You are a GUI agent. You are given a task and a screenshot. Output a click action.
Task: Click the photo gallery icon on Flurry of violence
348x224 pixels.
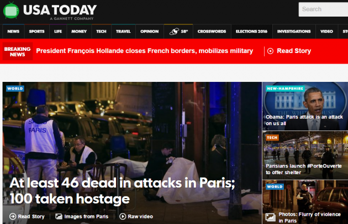[271, 217]
